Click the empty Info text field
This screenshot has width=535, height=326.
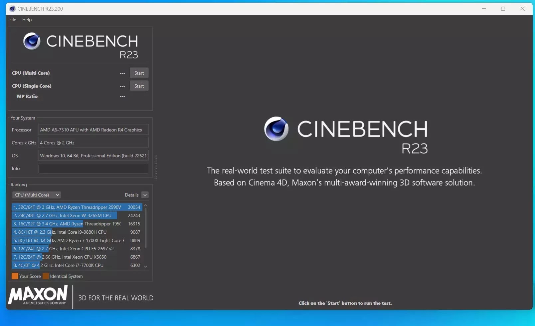[93, 168]
